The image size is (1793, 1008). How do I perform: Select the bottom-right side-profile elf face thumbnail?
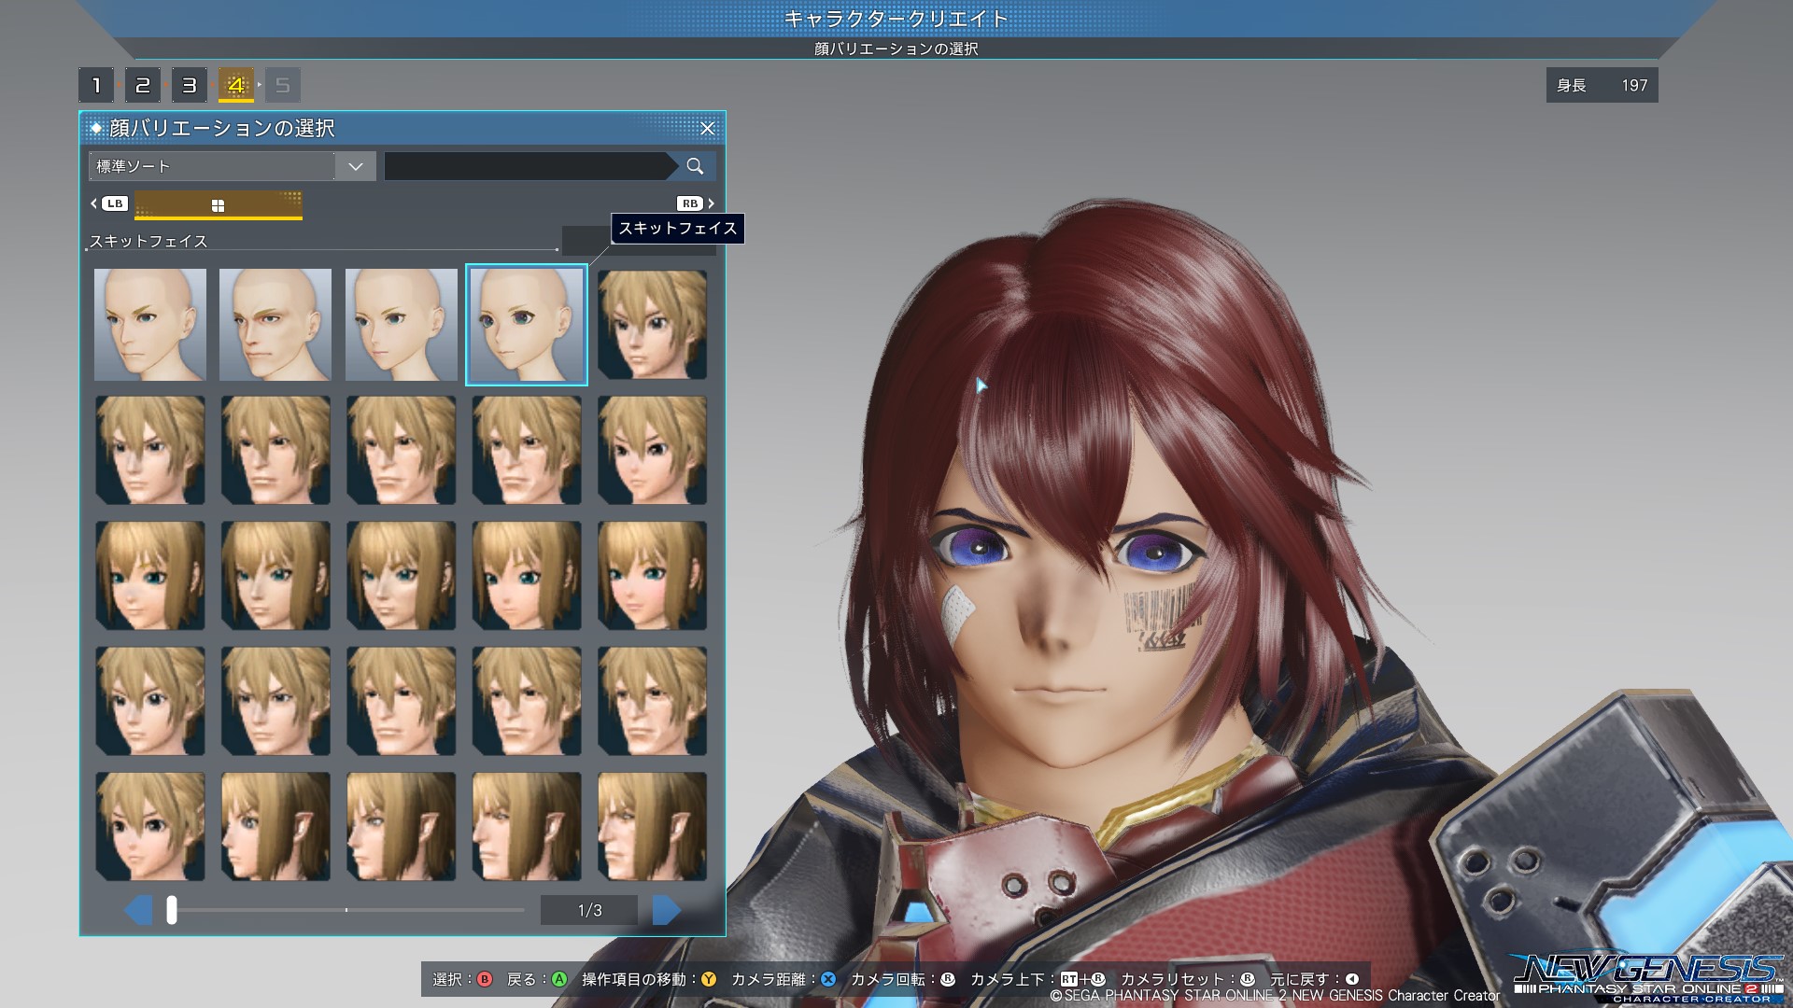click(x=652, y=826)
